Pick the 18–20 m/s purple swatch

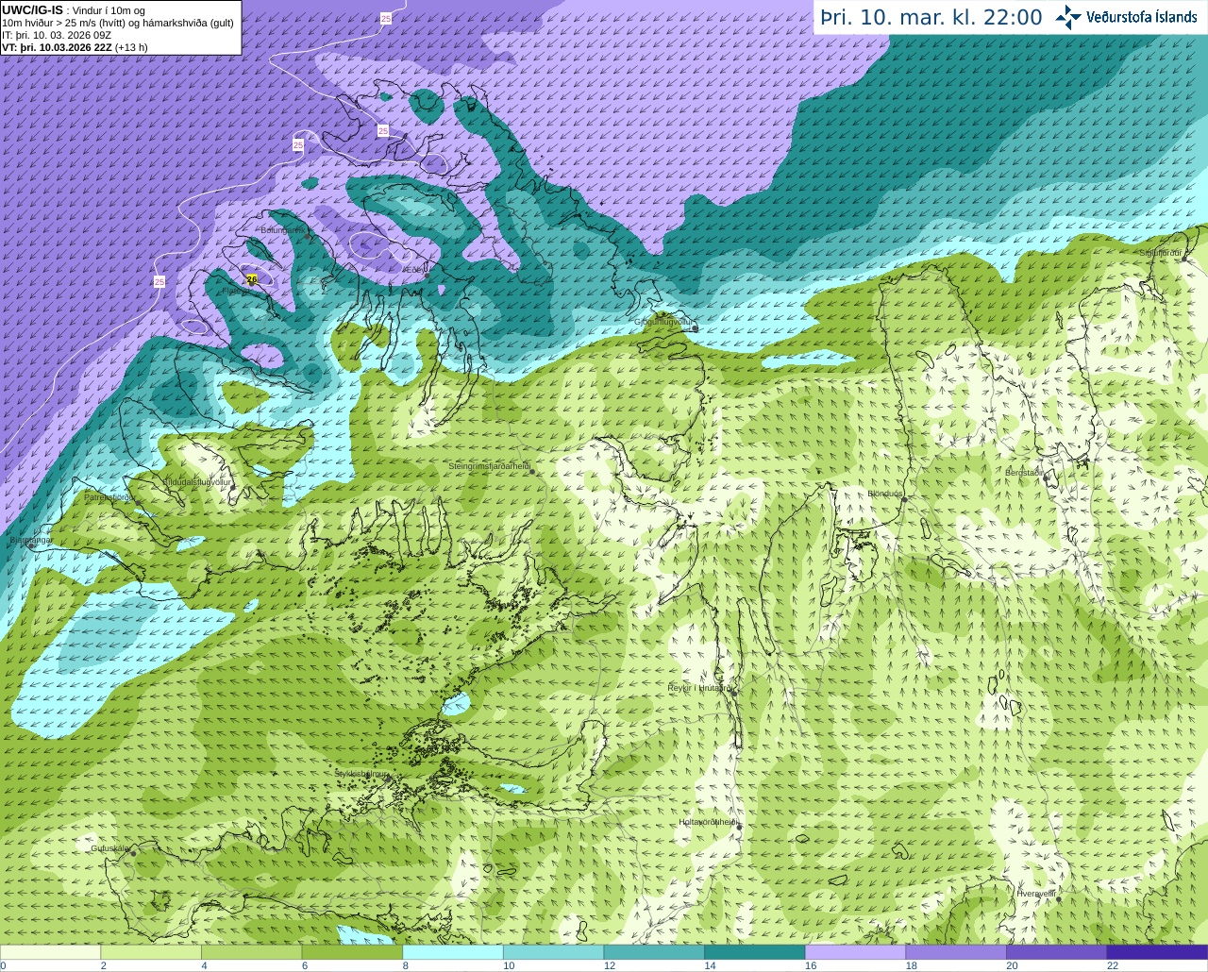956,952
